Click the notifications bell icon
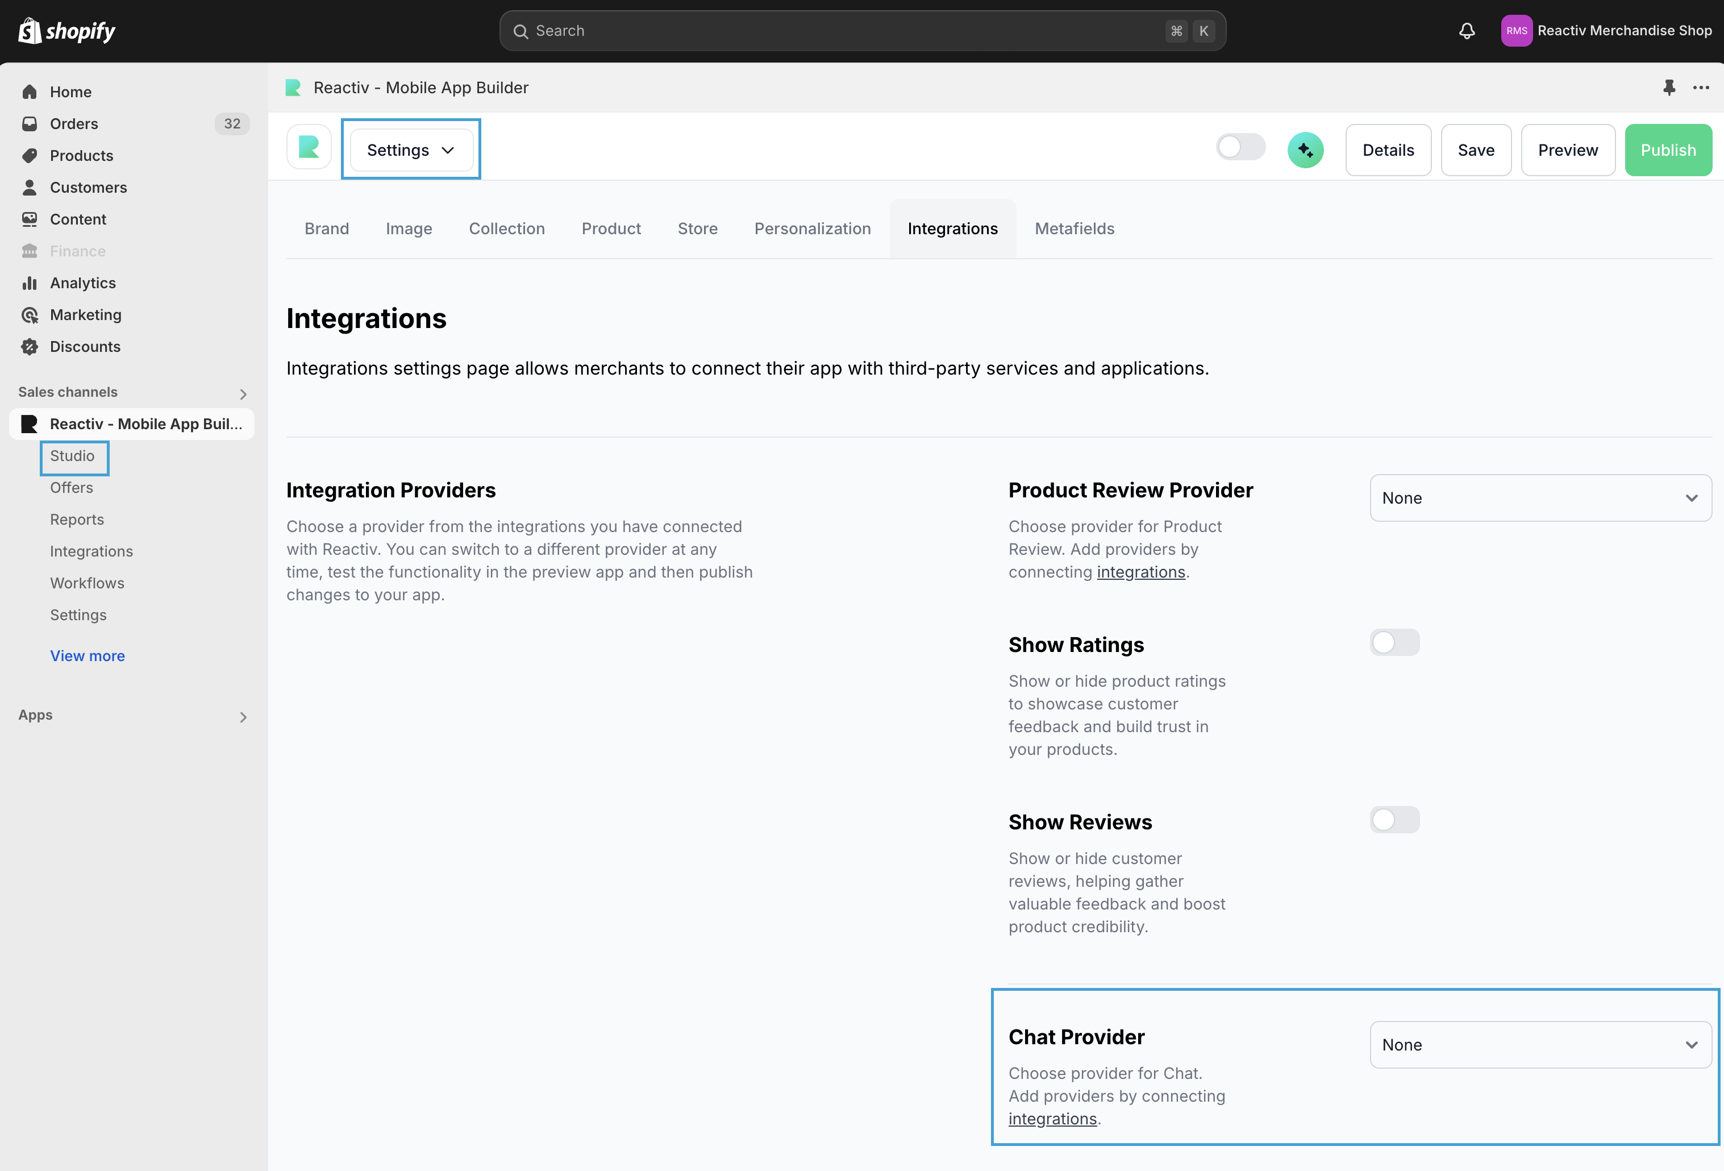The width and height of the screenshot is (1724, 1171). coord(1467,31)
